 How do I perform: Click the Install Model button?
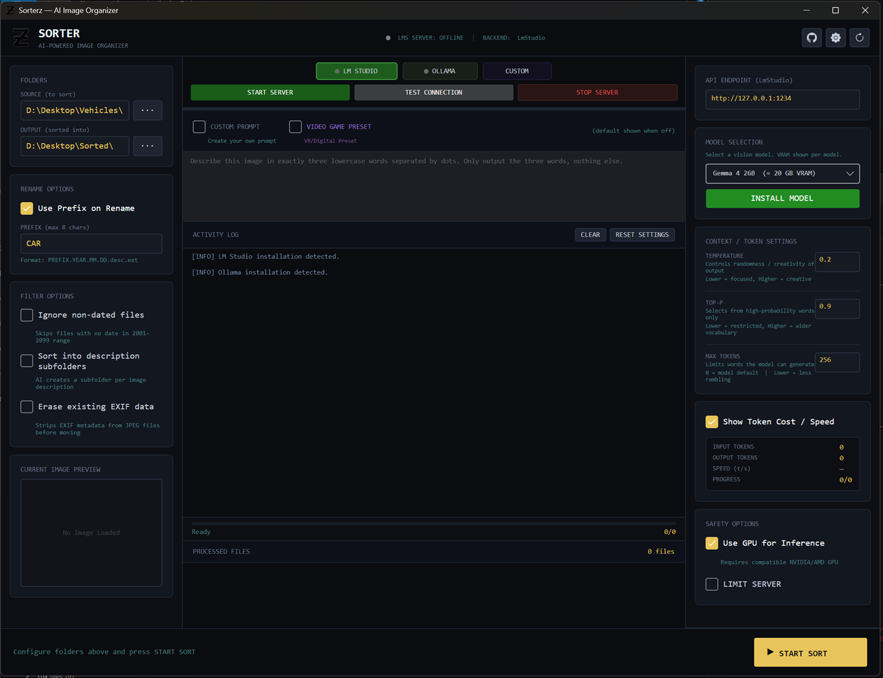[783, 198]
